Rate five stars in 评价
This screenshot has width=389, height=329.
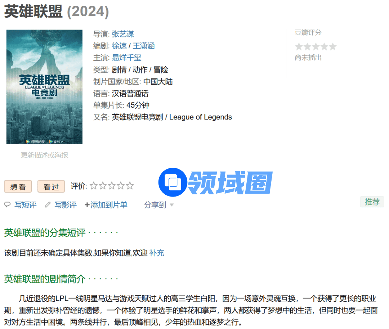(x=130, y=186)
